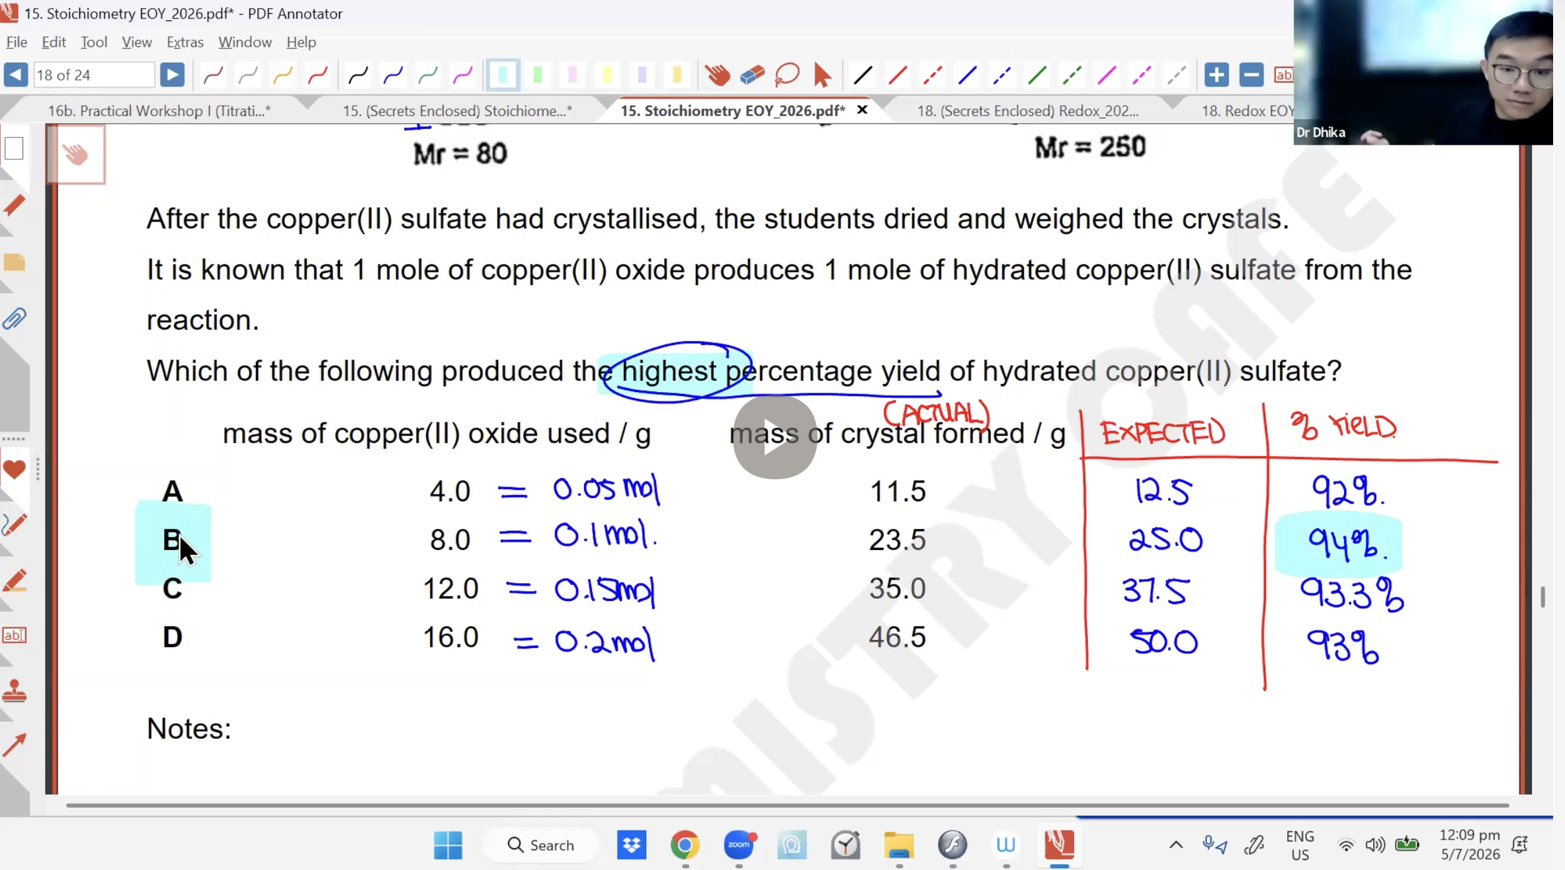Select the gray pen preset
The height and width of the screenshot is (870, 1565).
point(248,75)
